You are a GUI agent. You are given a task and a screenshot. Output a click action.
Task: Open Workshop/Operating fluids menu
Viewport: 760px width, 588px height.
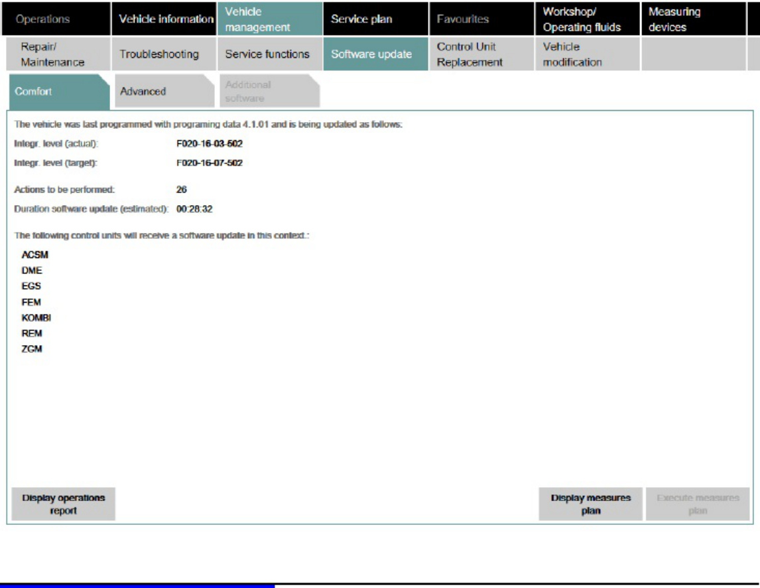click(x=588, y=19)
